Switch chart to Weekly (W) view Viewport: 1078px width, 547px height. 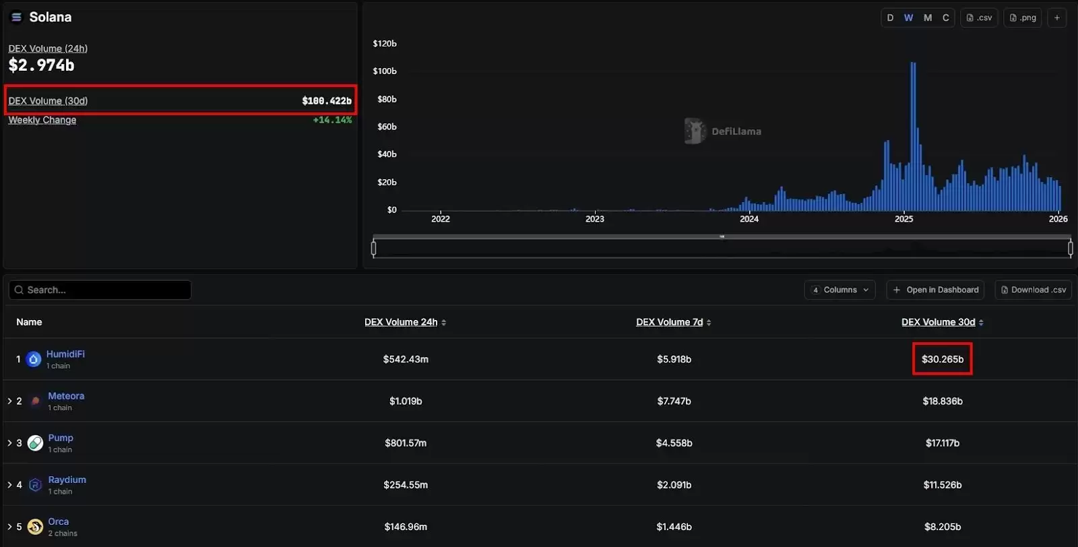pos(908,18)
